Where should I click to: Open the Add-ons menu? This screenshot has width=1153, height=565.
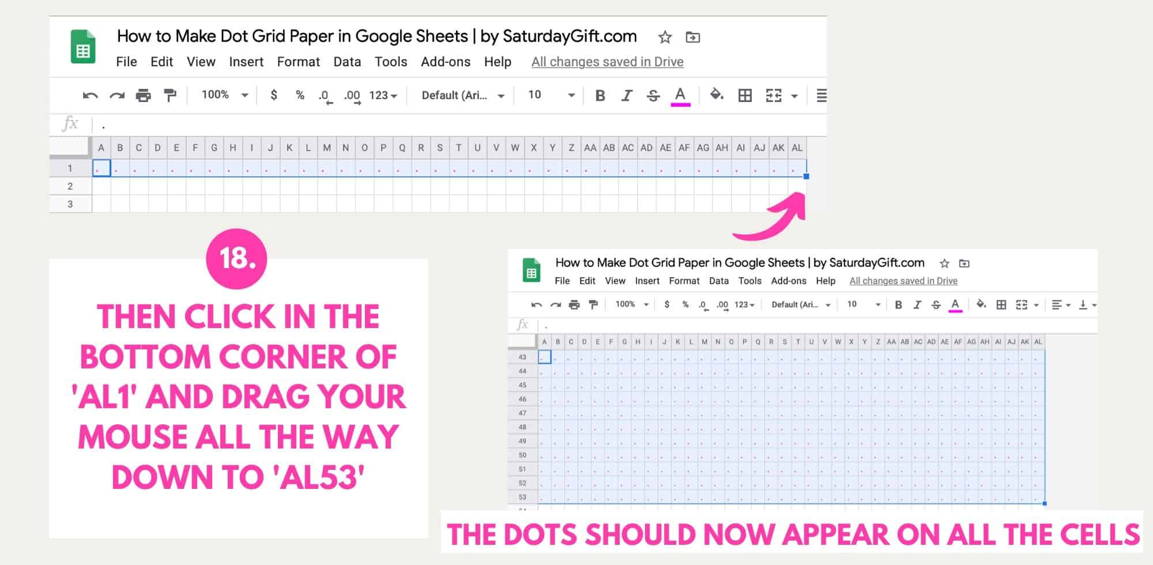coord(445,62)
